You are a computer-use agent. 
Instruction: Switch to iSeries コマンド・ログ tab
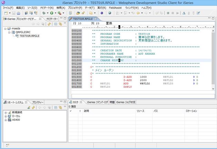pos(97,102)
